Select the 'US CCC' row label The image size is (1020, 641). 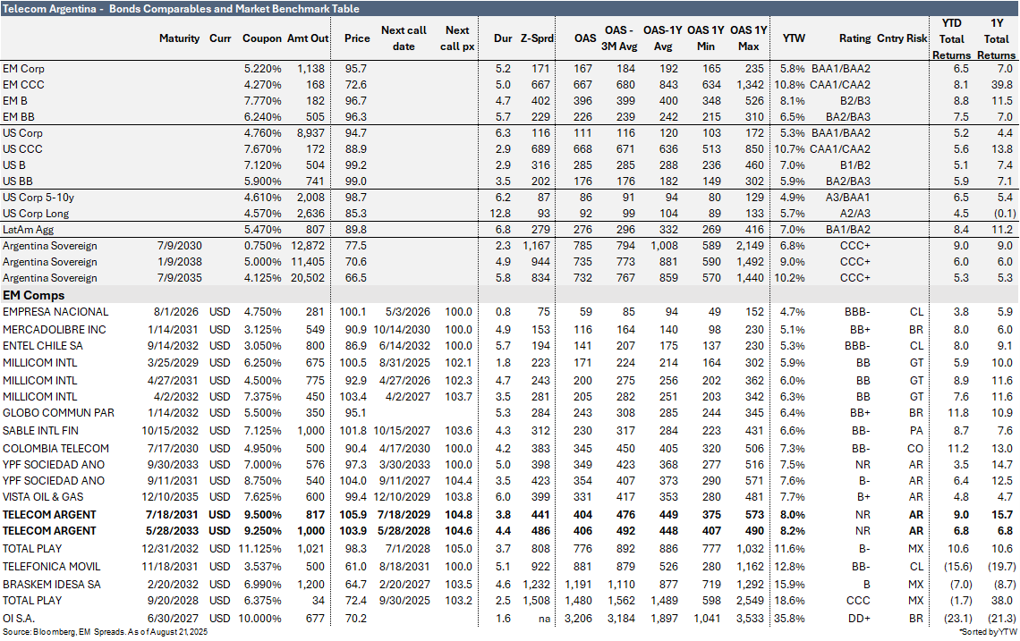click(x=22, y=149)
